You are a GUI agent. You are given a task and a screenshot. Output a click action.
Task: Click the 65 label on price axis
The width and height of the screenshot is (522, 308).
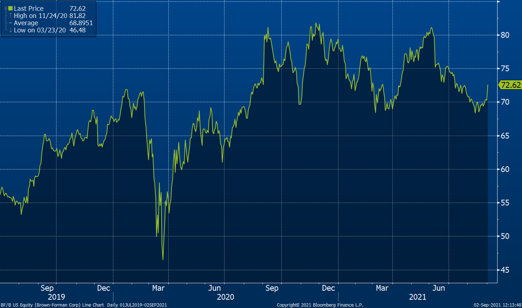[505, 136]
